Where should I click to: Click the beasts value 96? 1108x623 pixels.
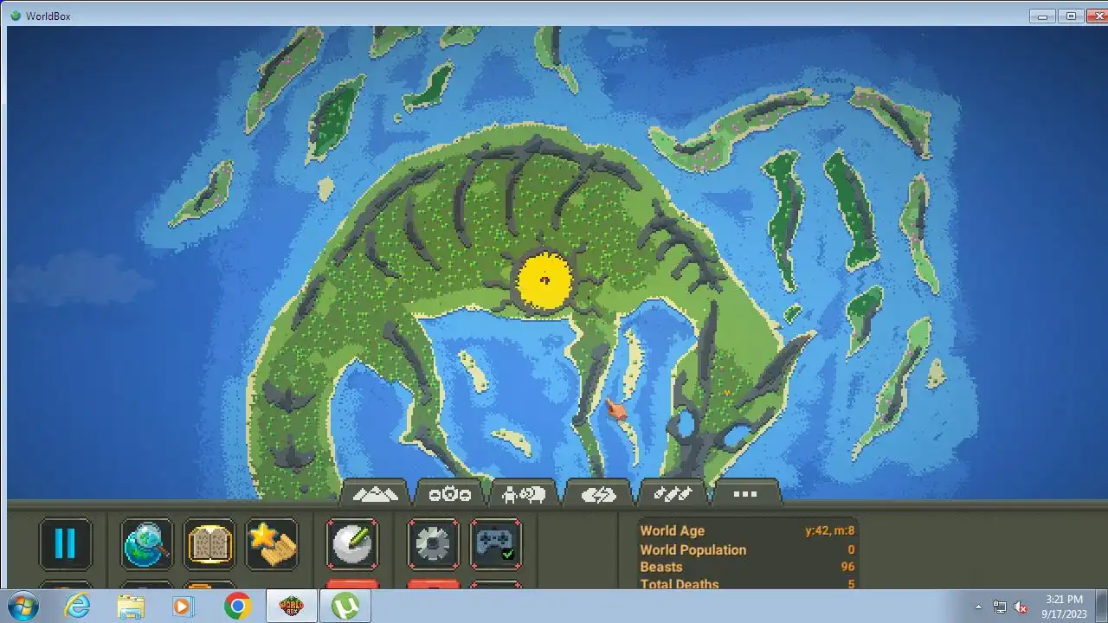847,567
